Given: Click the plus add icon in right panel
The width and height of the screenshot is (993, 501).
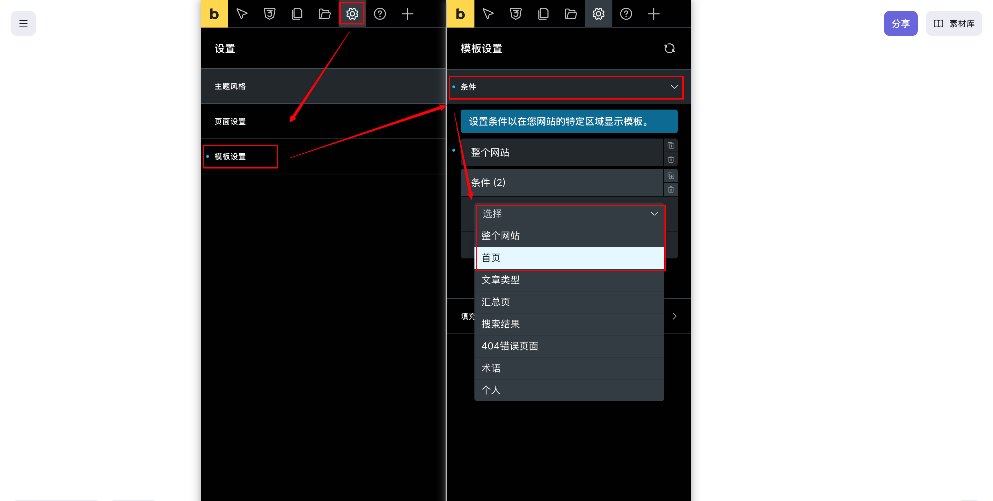Looking at the screenshot, I should tap(654, 14).
